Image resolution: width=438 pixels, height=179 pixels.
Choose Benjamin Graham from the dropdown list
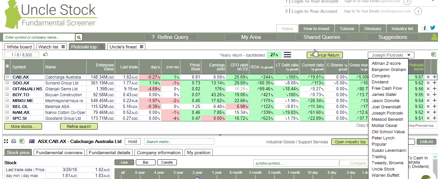pyautogui.click(x=389, y=70)
